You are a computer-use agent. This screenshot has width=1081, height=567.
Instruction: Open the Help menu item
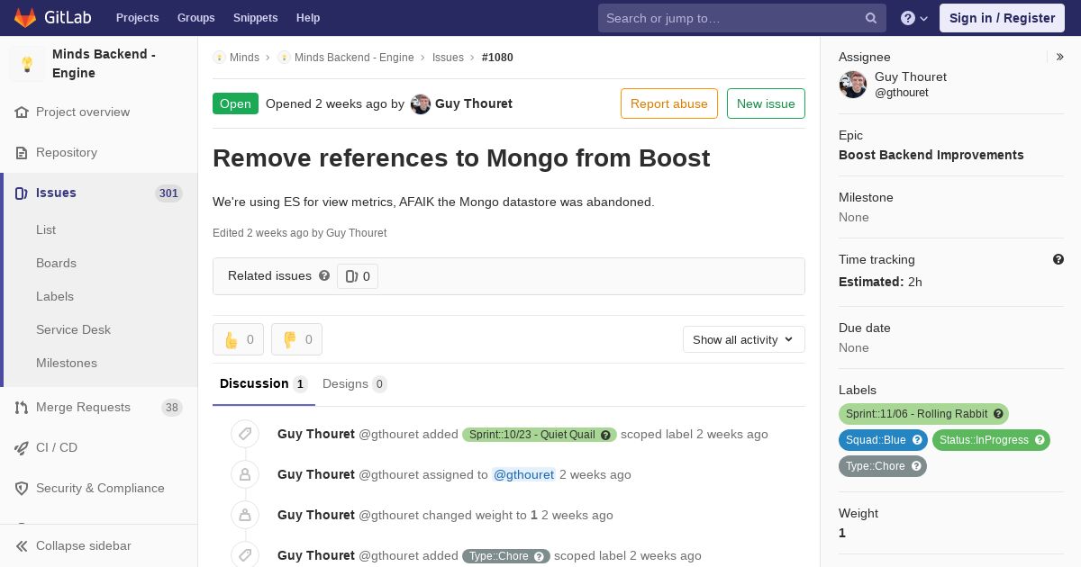(308, 18)
